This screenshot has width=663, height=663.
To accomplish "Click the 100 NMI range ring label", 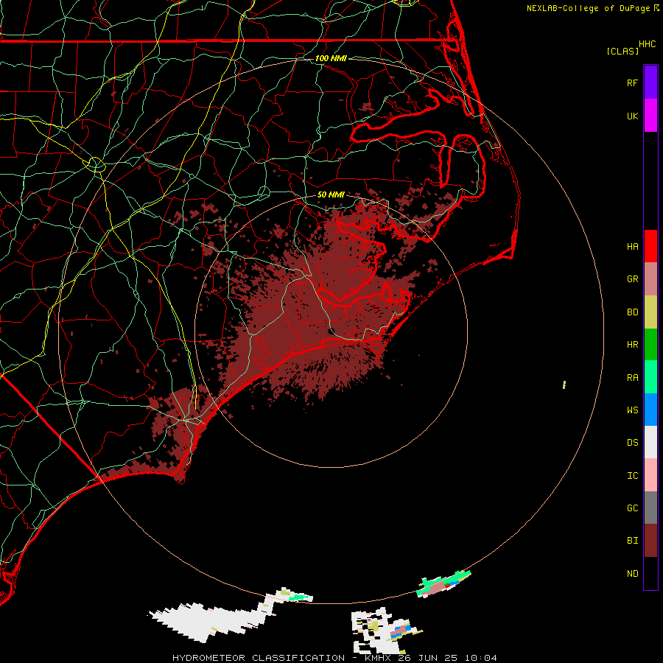I will [331, 58].
